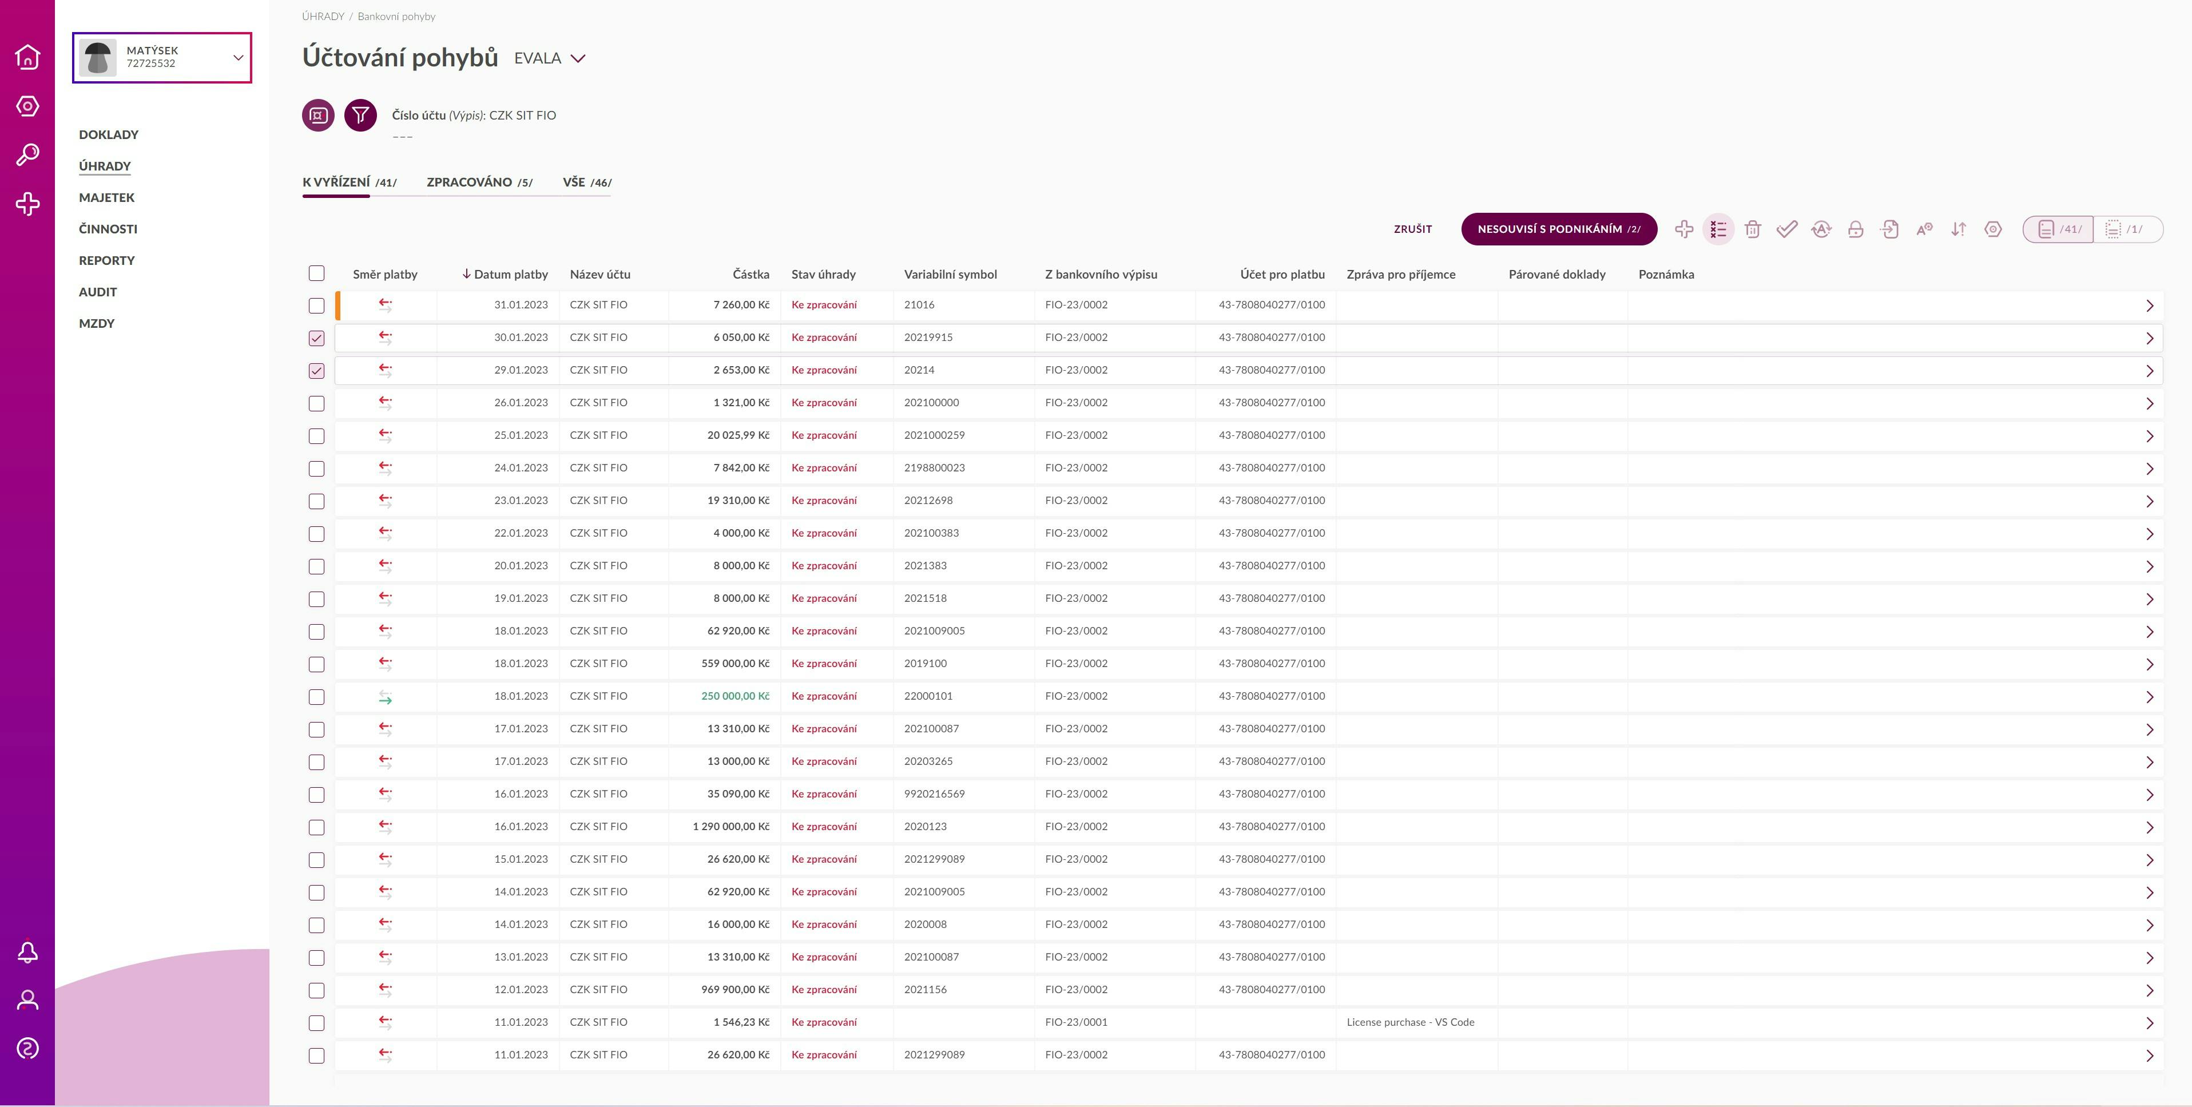Open detail chevron for License purchase row
Viewport: 2192px width, 1107px height.
tap(2150, 1023)
